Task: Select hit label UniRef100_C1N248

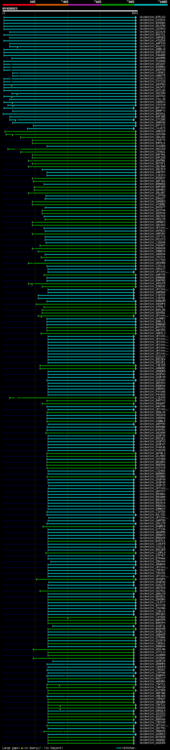Action: click(152, 242)
